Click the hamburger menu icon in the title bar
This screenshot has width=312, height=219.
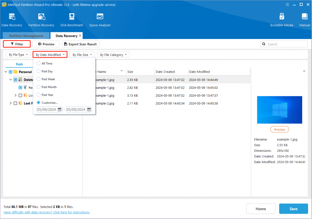(x=287, y=5)
